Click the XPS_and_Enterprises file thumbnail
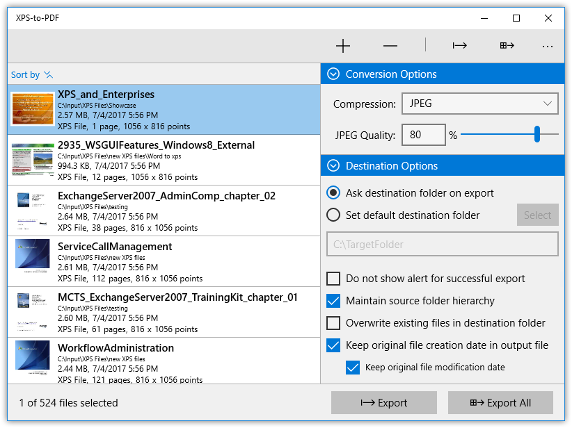This screenshot has height=428, width=572. coord(33,109)
